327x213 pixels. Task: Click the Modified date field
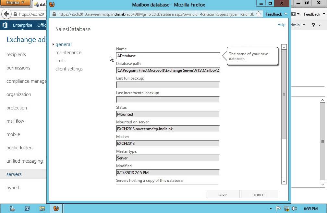pos(168,173)
